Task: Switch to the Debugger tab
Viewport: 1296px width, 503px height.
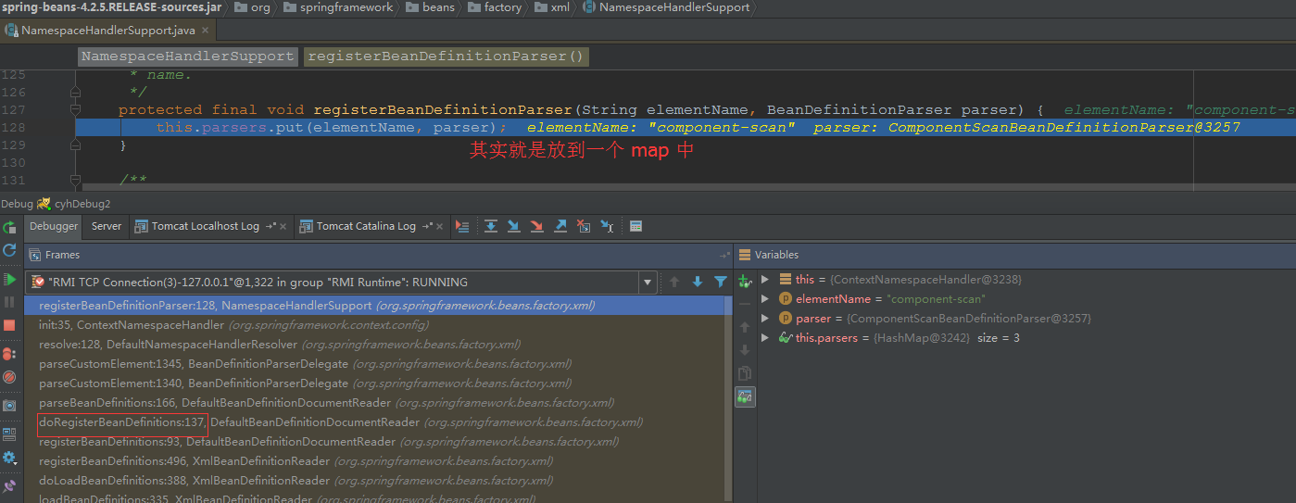Action: coord(54,226)
